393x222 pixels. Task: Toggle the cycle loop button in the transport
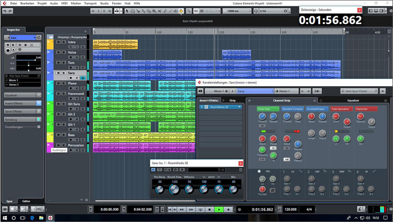coord(200,209)
